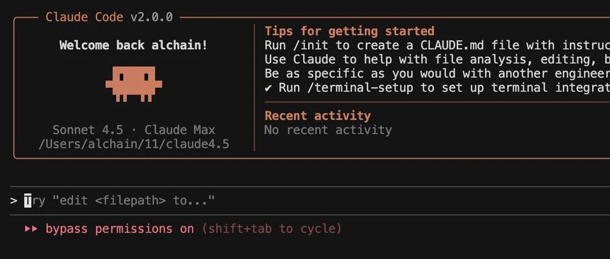Select the Welcome back alchain! heading
The height and width of the screenshot is (259, 610).
pyautogui.click(x=134, y=45)
